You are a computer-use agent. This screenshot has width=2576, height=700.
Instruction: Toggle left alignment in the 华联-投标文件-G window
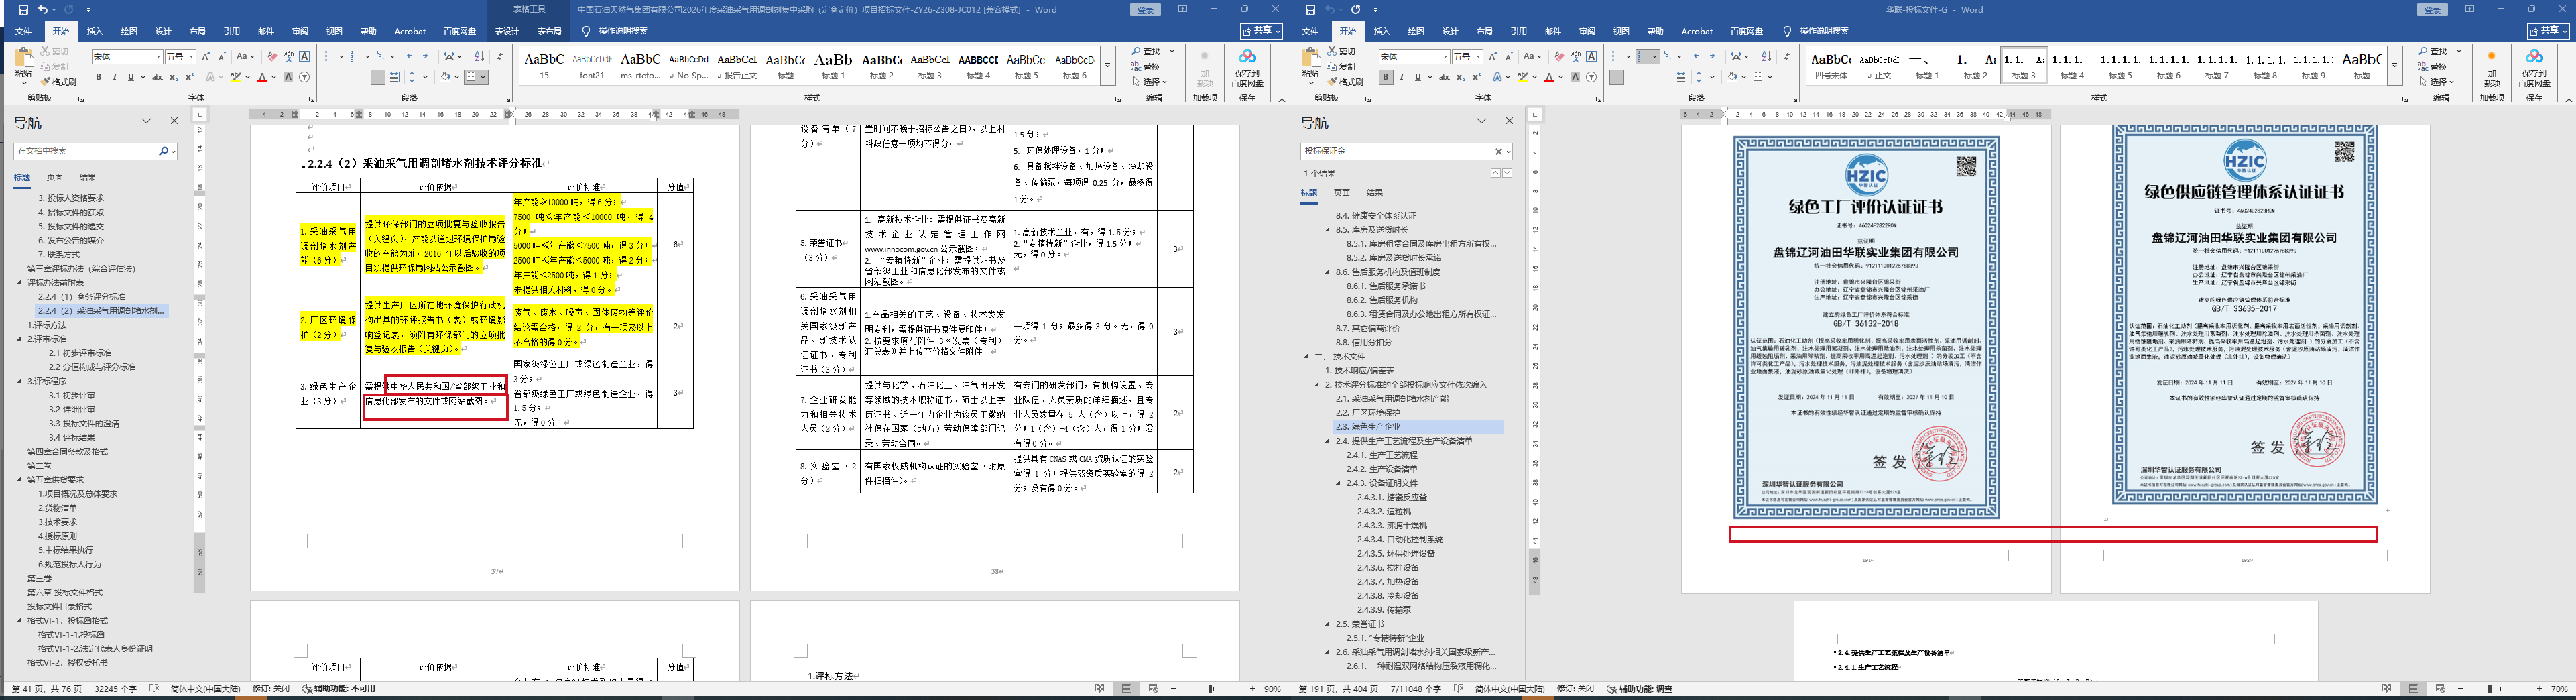pos(1617,77)
